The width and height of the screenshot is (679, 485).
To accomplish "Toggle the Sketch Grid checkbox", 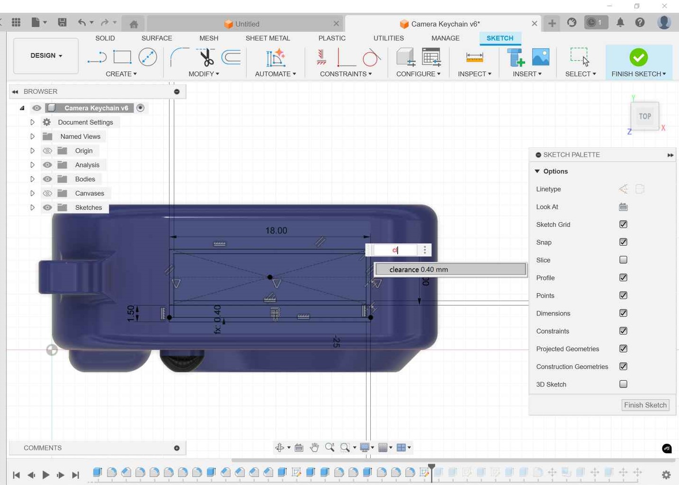I will [x=623, y=225].
